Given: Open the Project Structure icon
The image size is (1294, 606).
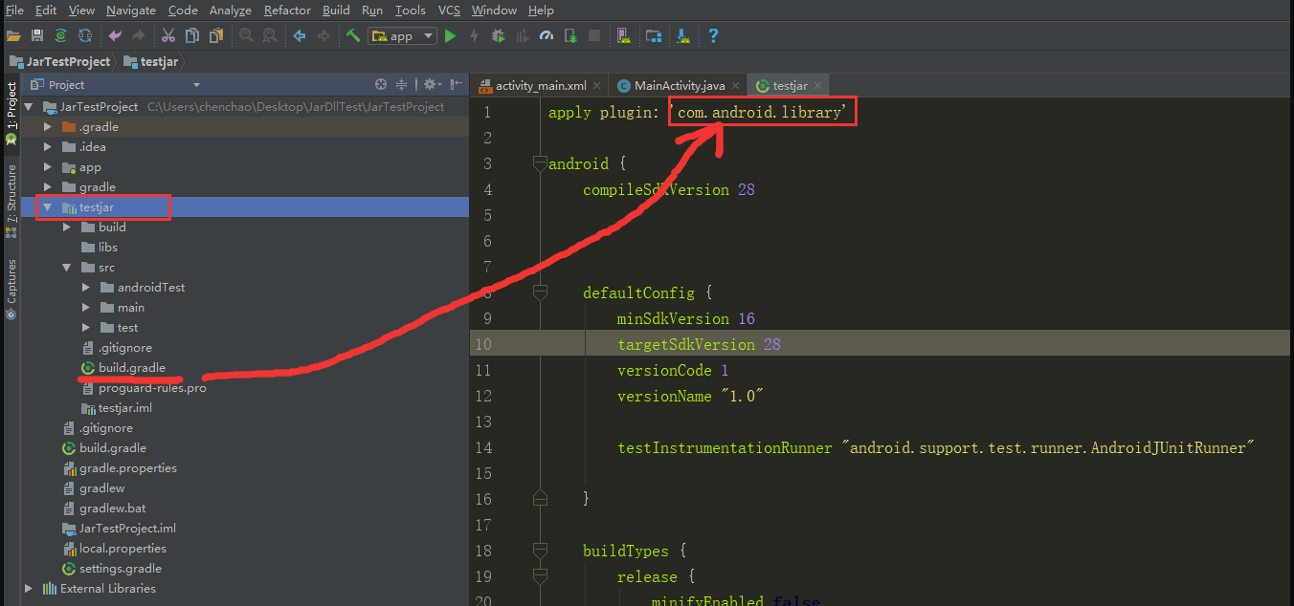Looking at the screenshot, I should click(x=654, y=36).
